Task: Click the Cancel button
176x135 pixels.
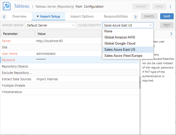Action: tap(149, 16)
